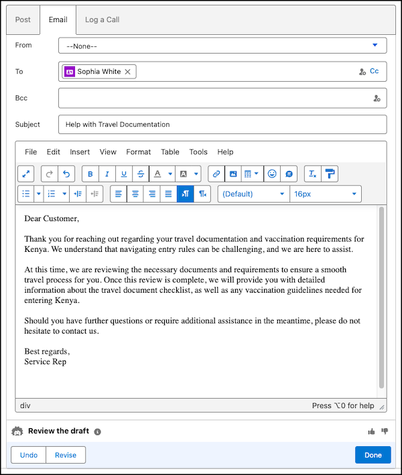Align text center

[135, 194]
